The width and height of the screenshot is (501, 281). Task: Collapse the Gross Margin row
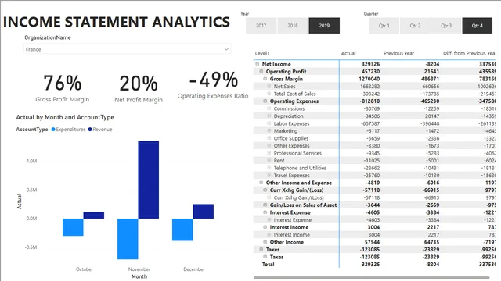pos(265,79)
